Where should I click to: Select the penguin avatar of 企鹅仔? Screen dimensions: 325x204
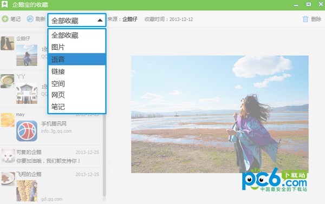[7, 43]
